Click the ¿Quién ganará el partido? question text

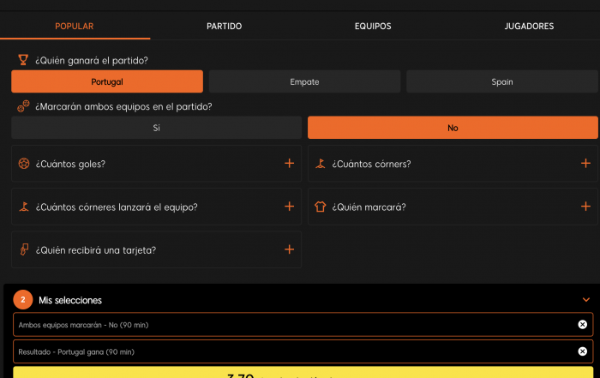(x=92, y=61)
